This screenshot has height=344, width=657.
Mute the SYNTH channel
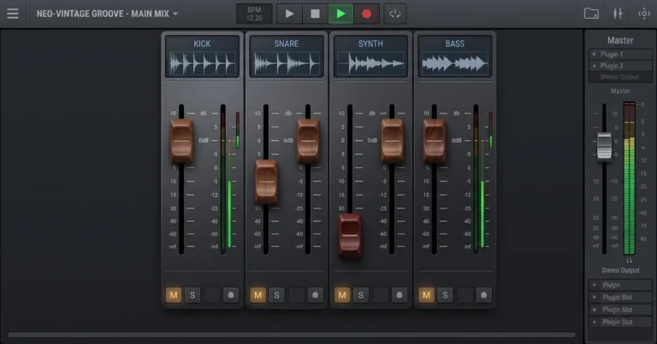[342, 295]
